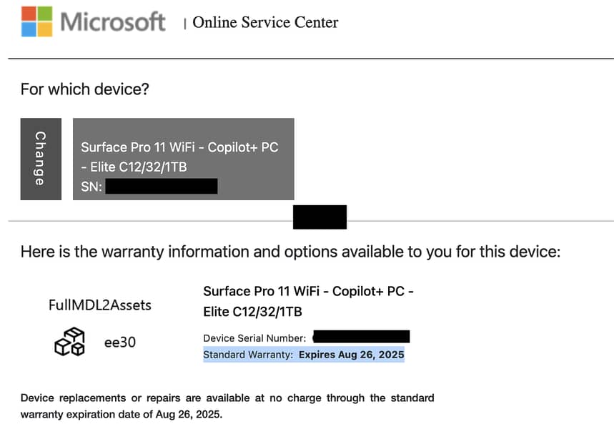Click the Microsoft wordmark text
The image size is (614, 429).
(x=113, y=21)
